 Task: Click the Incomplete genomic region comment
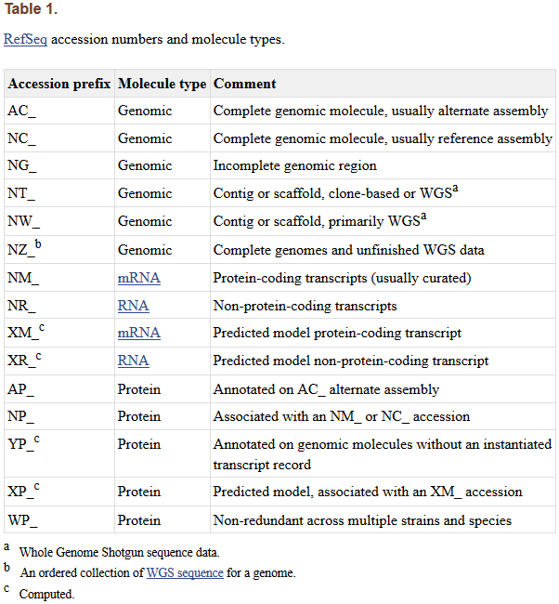click(294, 165)
